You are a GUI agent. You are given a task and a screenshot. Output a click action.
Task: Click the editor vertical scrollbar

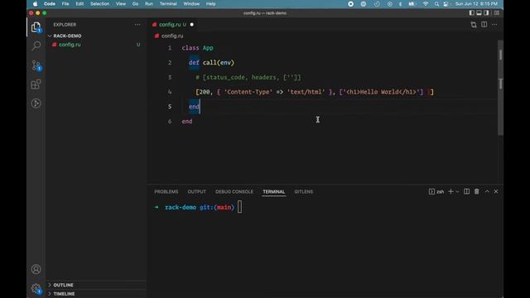tap(500, 88)
